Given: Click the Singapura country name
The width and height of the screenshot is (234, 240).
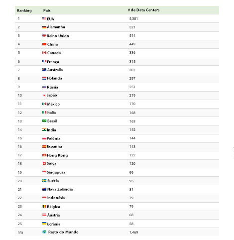Looking at the screenshot, I should click(56, 172).
